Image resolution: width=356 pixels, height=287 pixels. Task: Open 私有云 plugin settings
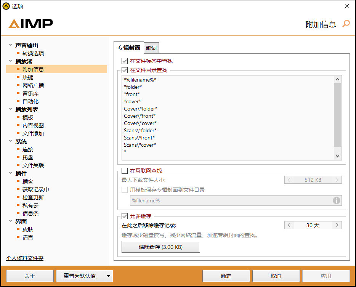(30, 205)
